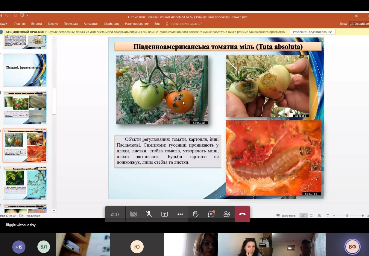Open the Файл menu
The width and height of the screenshot is (369, 256).
(x=4, y=24)
